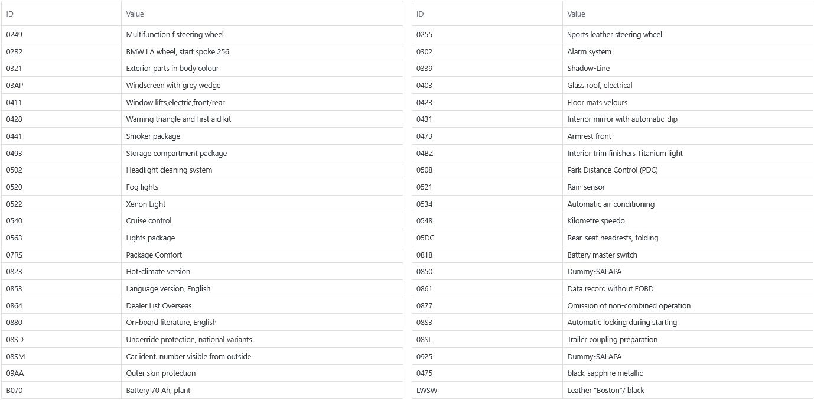Click the Cruise control entry
This screenshot has height=400, width=814.
click(149, 221)
